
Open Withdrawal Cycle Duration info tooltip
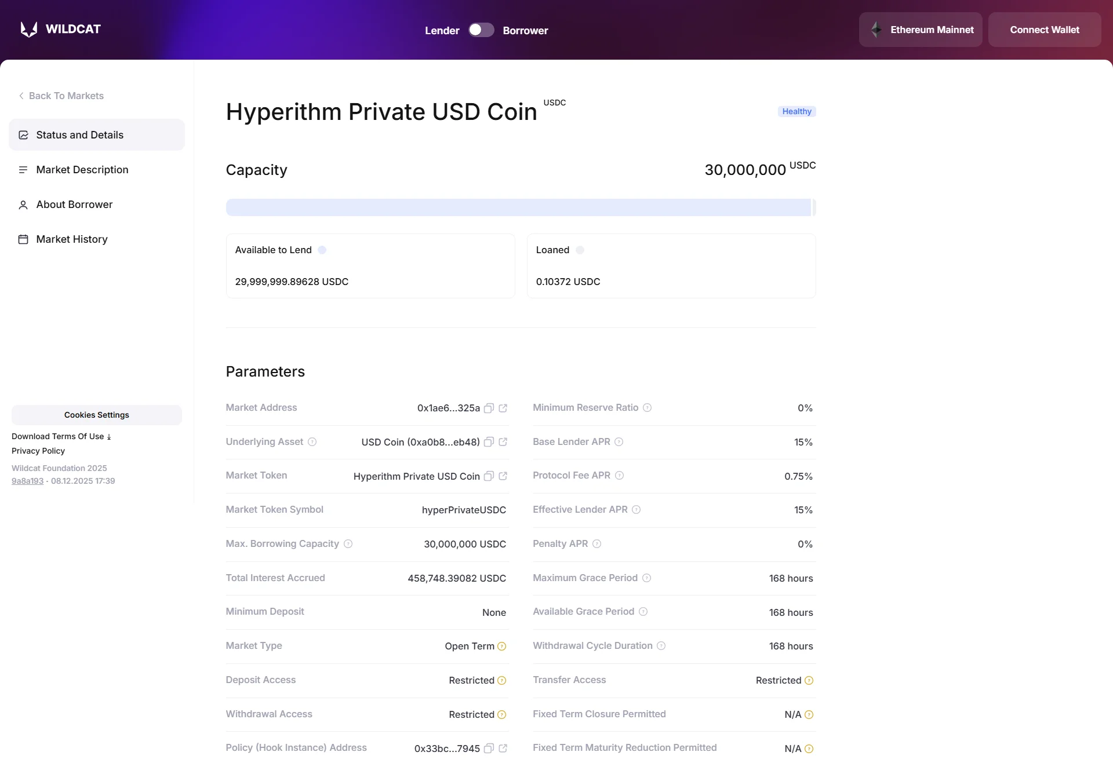(661, 646)
